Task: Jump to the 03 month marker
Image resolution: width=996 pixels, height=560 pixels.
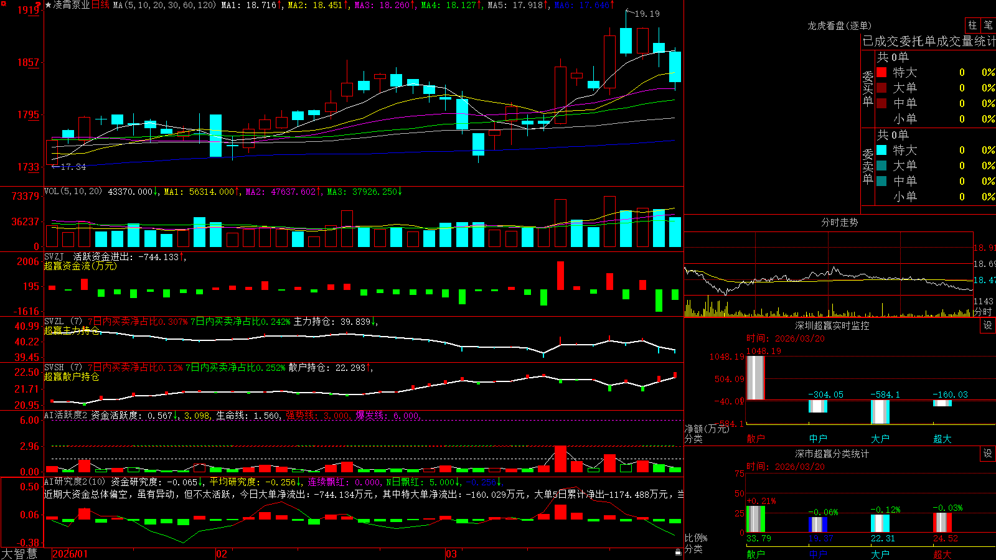Action: point(451,554)
